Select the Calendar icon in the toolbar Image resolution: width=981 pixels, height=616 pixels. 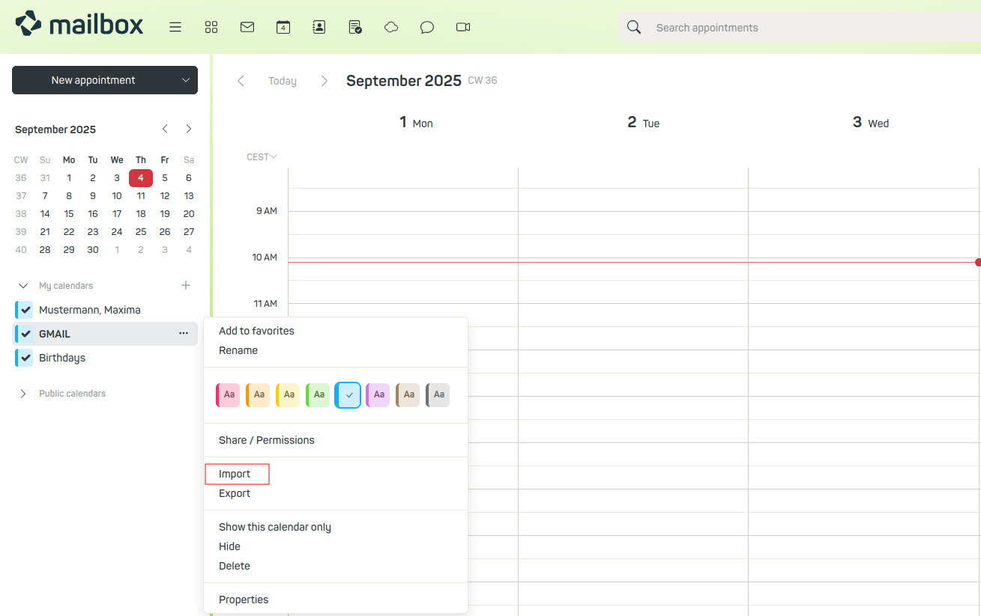coord(283,27)
